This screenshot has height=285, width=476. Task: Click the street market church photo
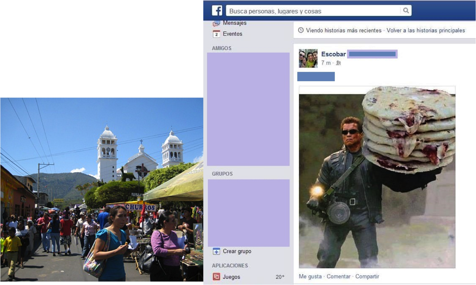[x=102, y=189]
